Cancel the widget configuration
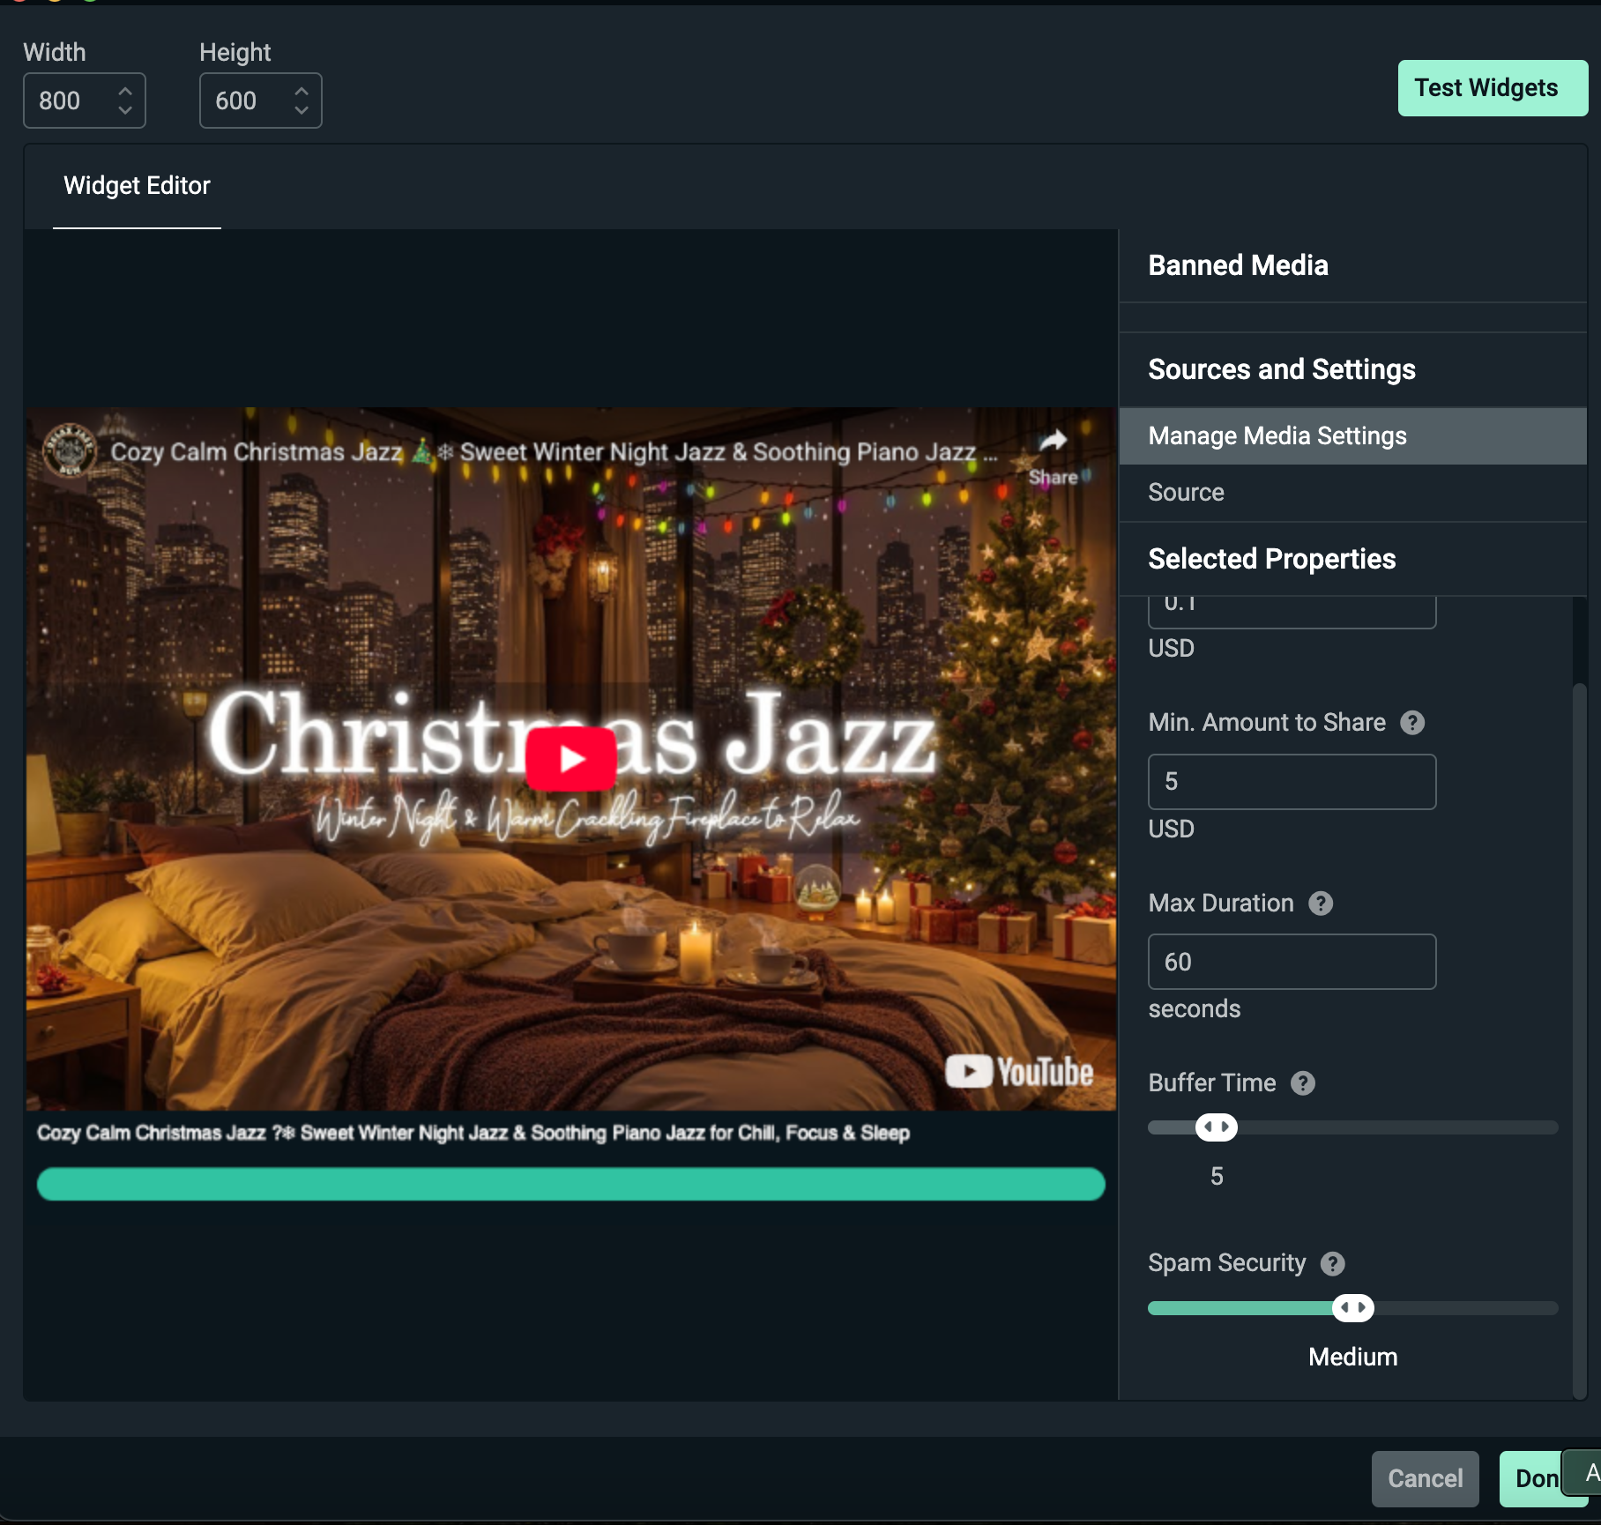The height and width of the screenshot is (1525, 1601). click(x=1424, y=1478)
